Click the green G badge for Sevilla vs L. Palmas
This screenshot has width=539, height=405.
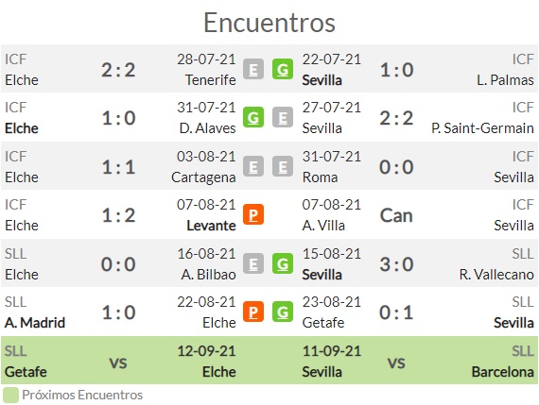[283, 69]
